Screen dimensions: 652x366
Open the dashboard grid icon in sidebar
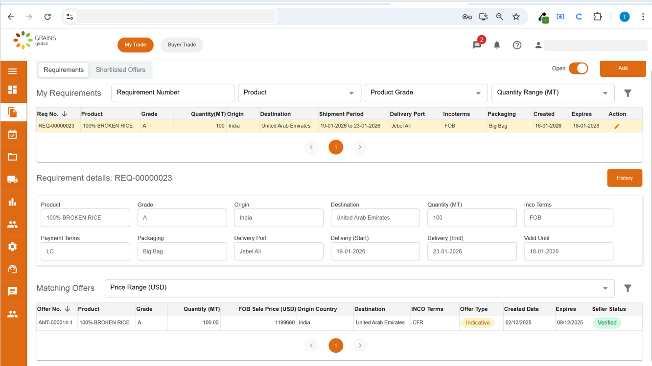(x=13, y=90)
